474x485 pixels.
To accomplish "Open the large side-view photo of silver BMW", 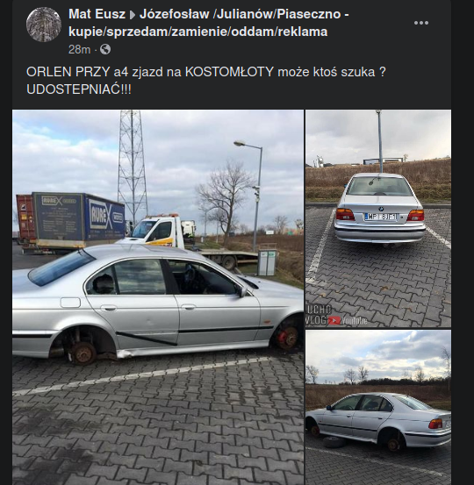I will 158,297.
